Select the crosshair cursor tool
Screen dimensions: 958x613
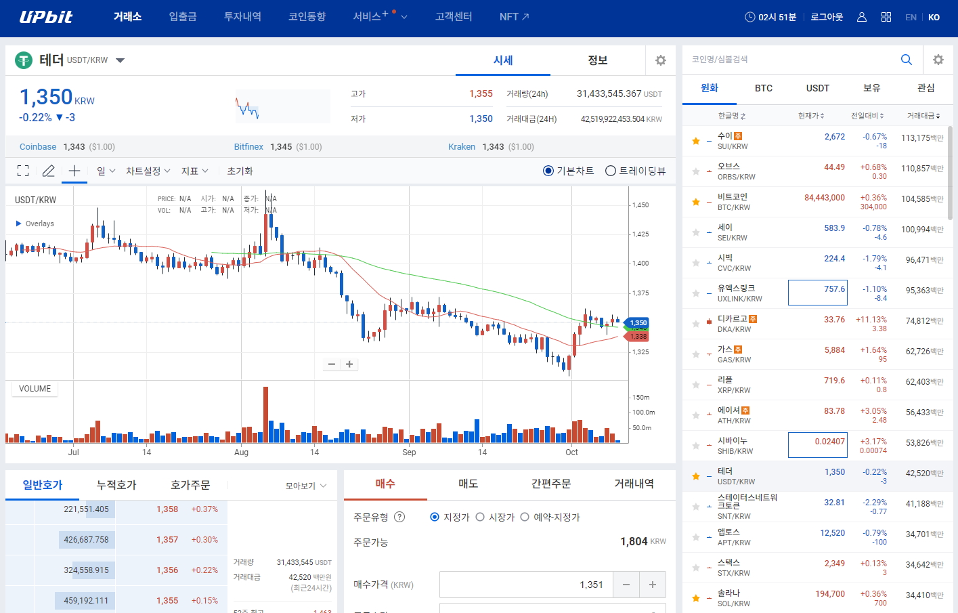(x=74, y=171)
